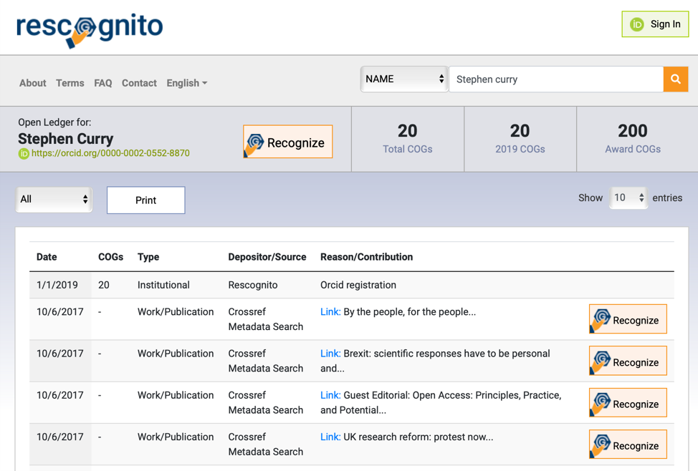
Task: Open the 'All' filter dropdown
Action: coord(54,199)
